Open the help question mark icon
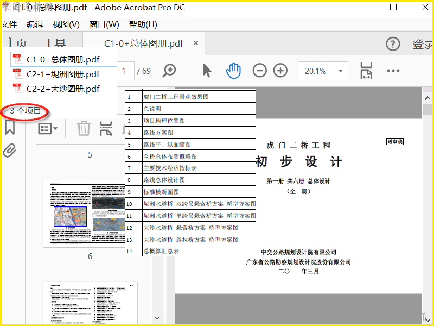The image size is (434, 326). (x=393, y=44)
